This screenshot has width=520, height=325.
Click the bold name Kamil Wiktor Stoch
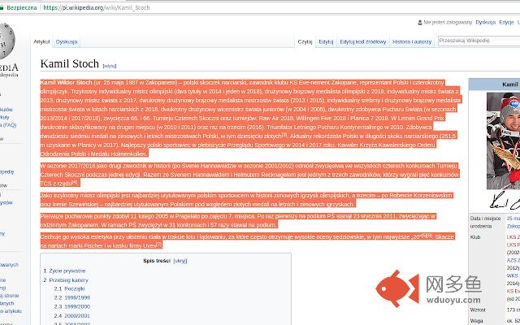tap(66, 83)
